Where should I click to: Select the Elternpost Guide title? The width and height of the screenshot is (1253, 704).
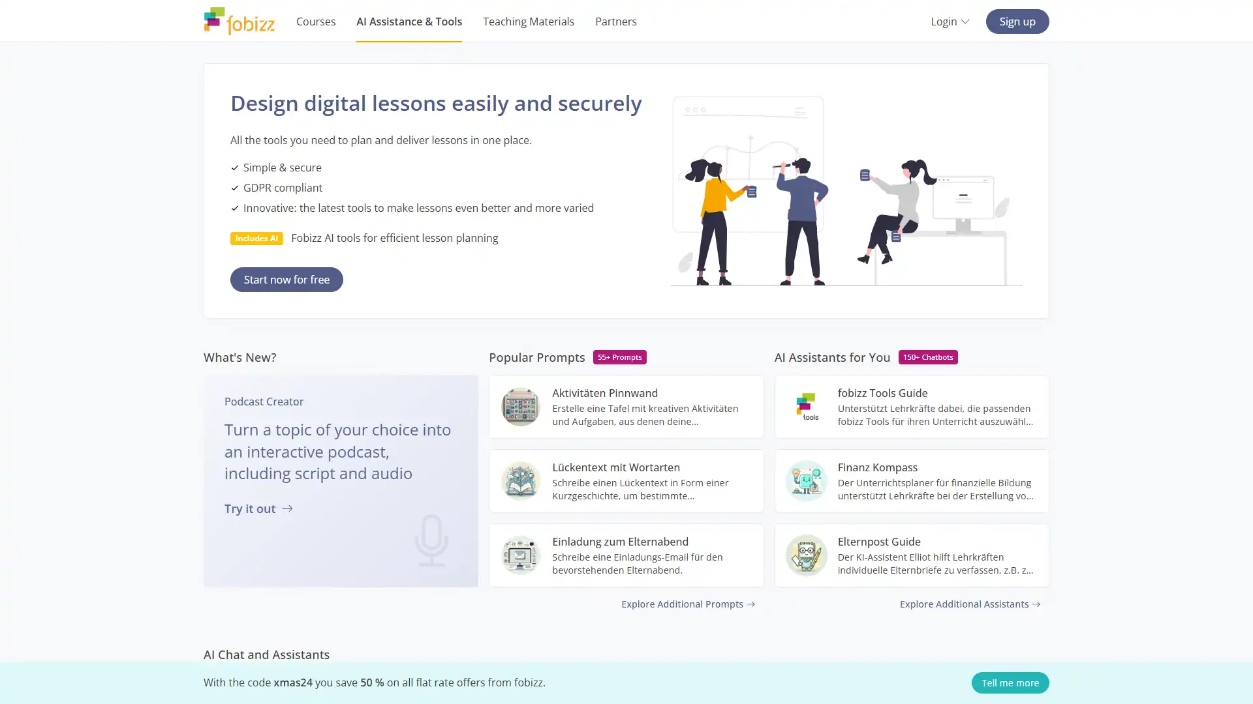879,542
